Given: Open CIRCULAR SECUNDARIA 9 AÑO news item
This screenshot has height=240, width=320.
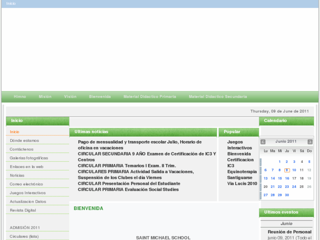Looking at the screenshot, I should click(x=147, y=157).
